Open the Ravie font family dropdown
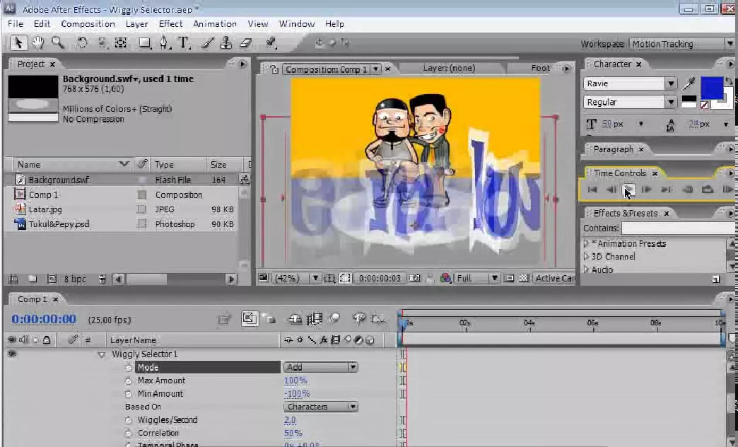The height and width of the screenshot is (447, 738). click(671, 84)
